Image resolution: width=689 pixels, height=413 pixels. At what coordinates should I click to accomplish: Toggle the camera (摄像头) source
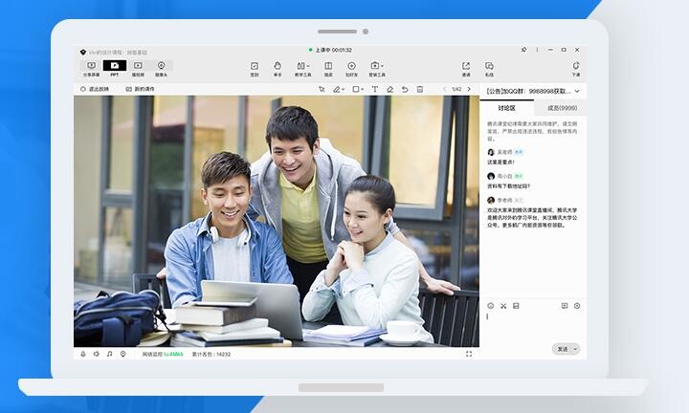pyautogui.click(x=161, y=68)
